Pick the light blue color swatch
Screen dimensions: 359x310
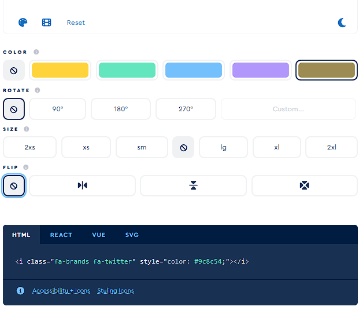194,70
